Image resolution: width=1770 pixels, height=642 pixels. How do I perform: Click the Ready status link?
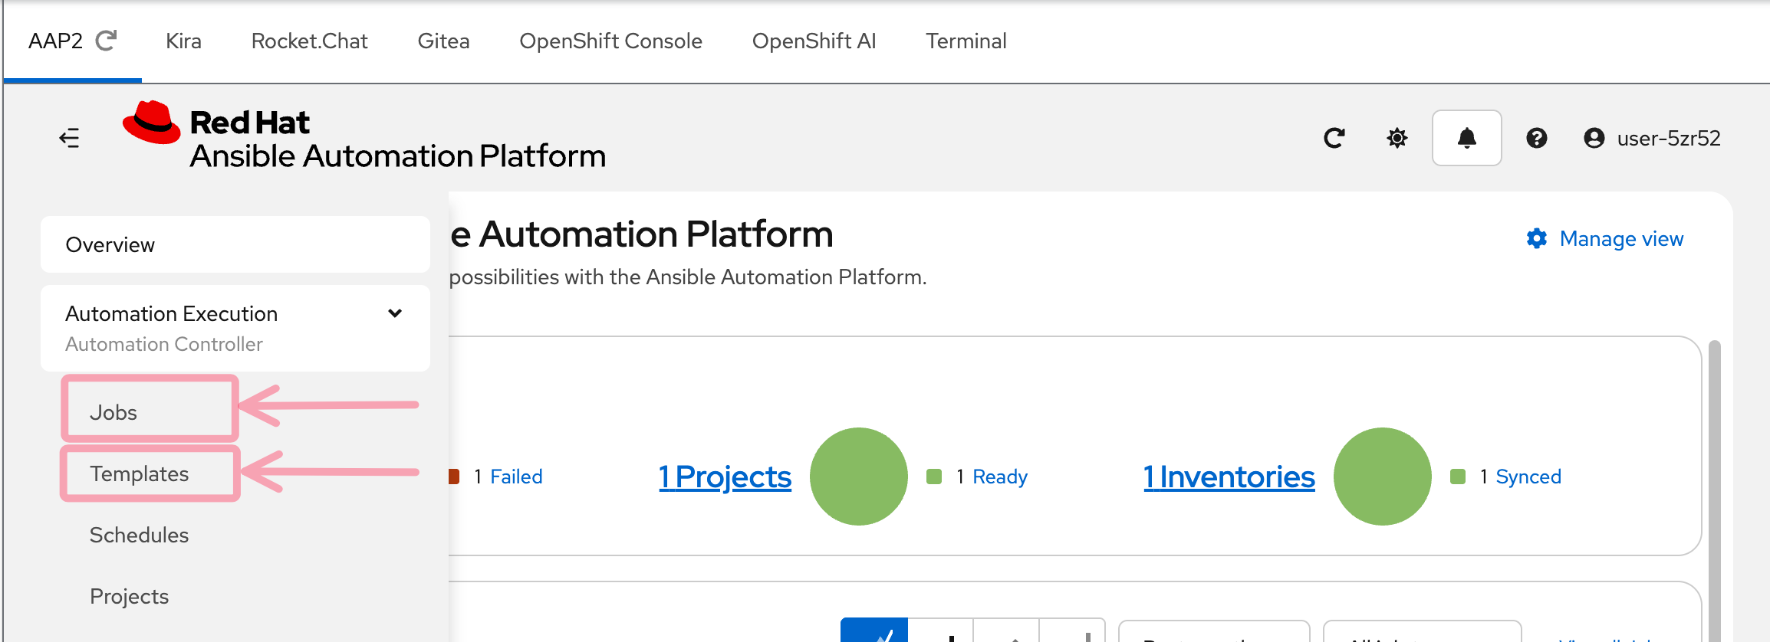coord(1000,477)
